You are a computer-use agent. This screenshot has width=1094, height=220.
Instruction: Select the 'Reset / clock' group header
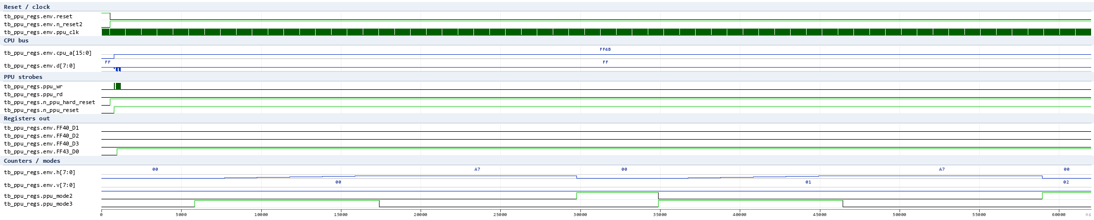(x=27, y=7)
